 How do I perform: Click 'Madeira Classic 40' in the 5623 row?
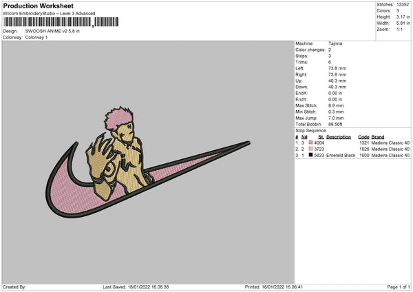390,155
